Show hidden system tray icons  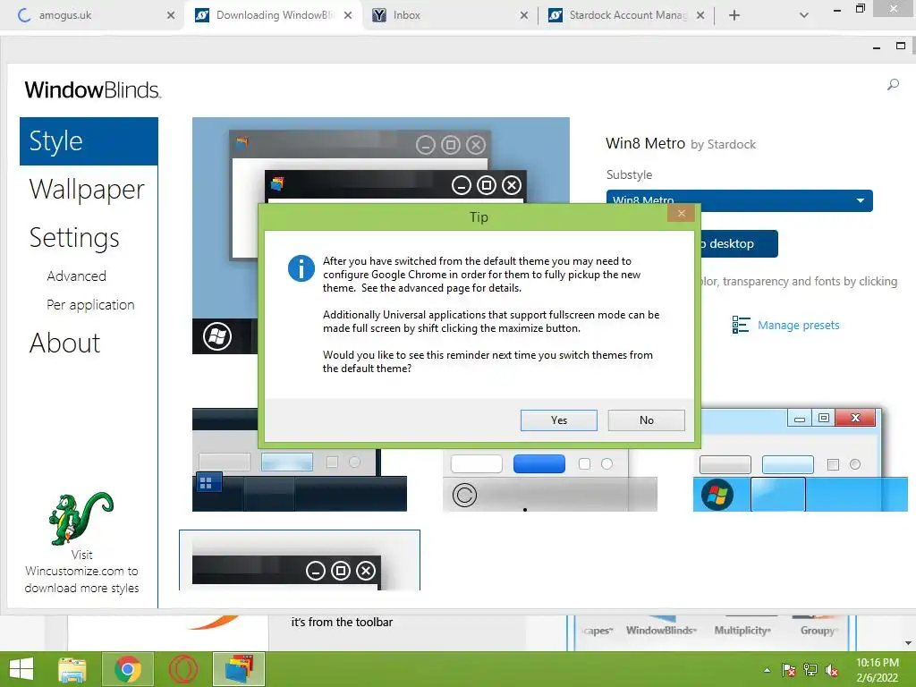[x=767, y=670]
